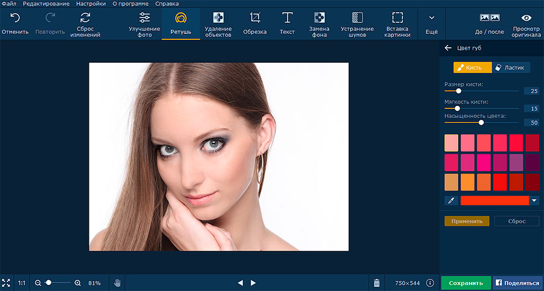
Task: Click the Поделиться Facebook share button
Action: (x=518, y=283)
